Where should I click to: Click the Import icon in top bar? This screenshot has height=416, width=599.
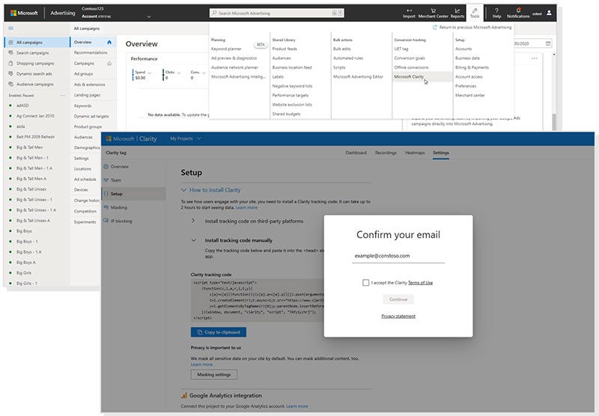coord(409,10)
